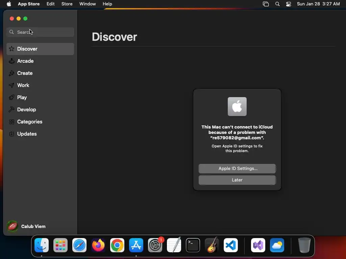This screenshot has height=259, width=346.
Task: Click the Develop hammer icon
Action: 11,110
